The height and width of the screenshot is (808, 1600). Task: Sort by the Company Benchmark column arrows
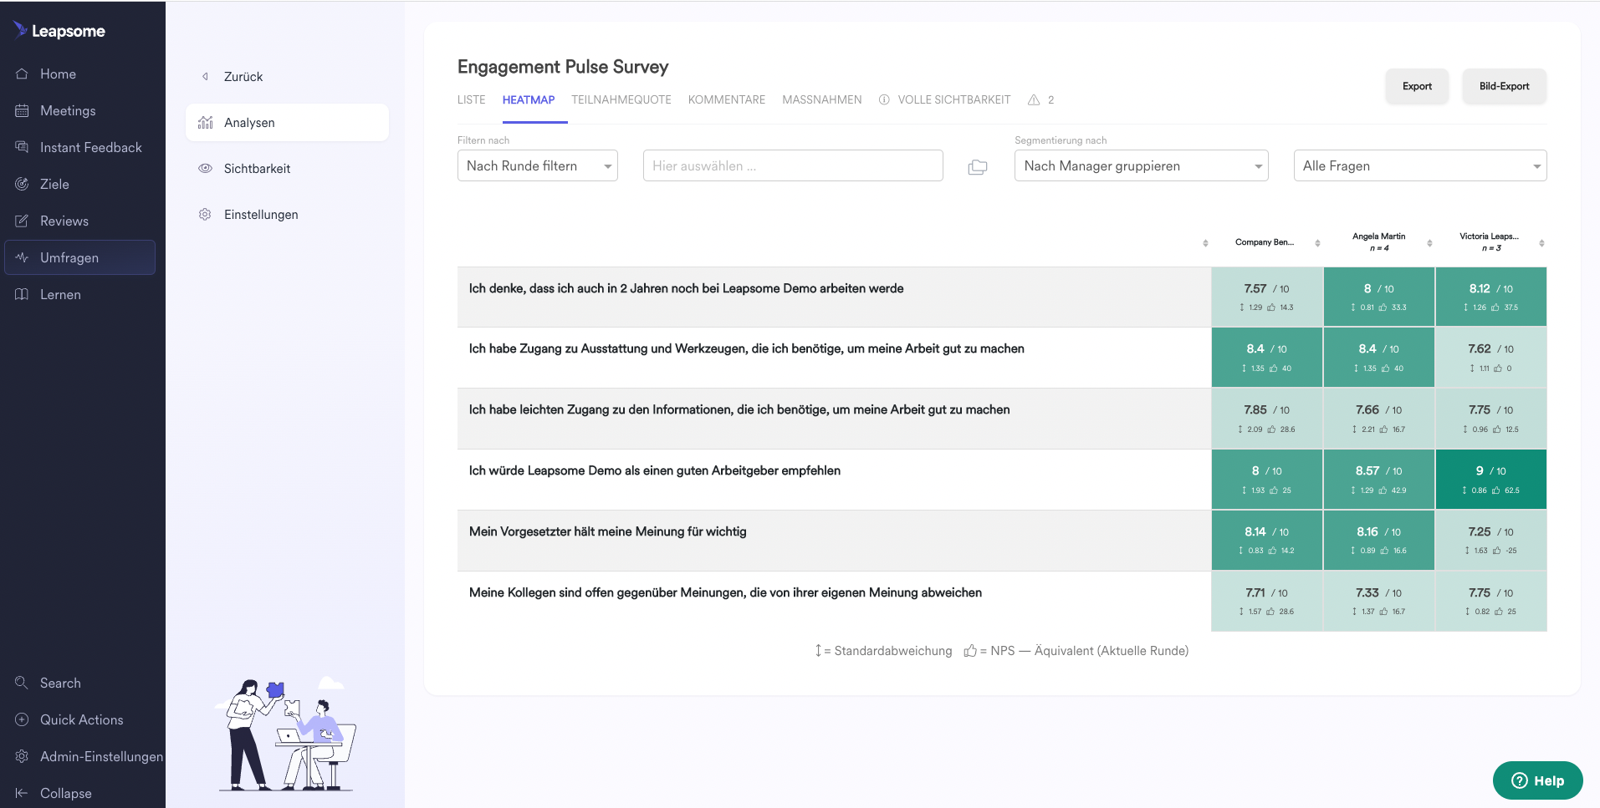[1317, 243]
